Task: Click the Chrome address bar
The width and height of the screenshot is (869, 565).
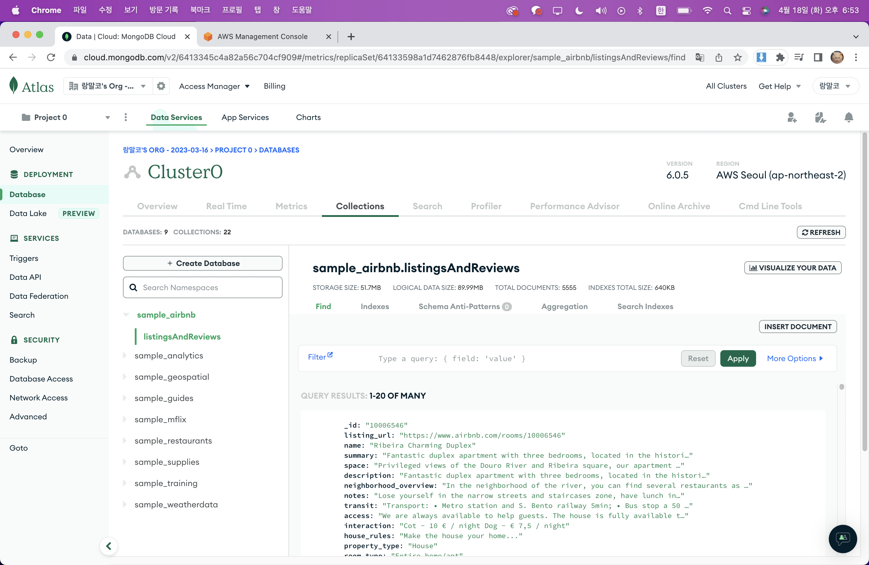Action: [x=384, y=57]
